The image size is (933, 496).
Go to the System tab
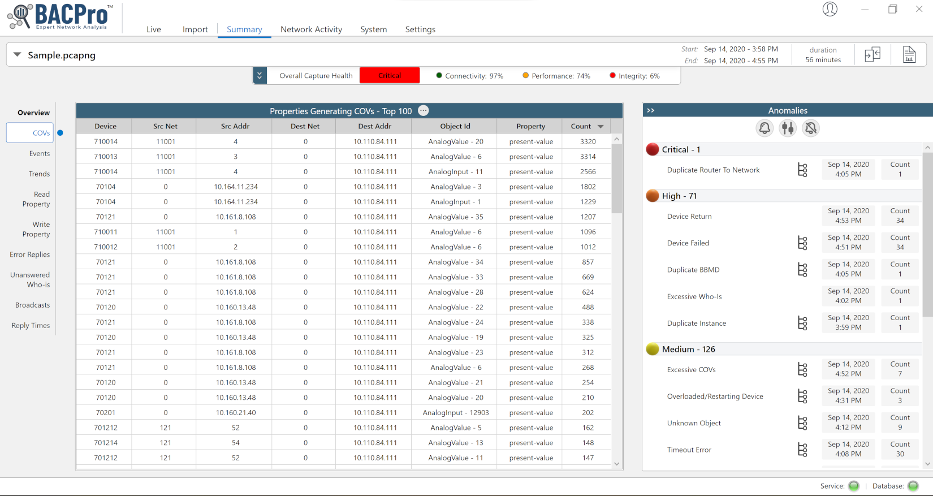pyautogui.click(x=374, y=29)
